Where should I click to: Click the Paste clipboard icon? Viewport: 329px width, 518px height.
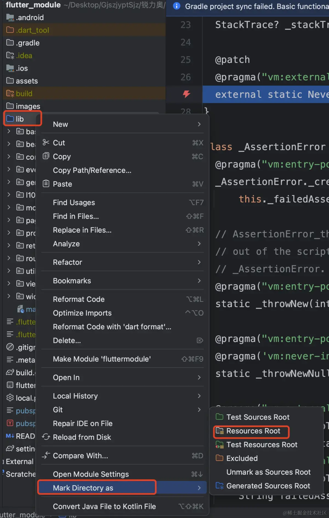coord(46,184)
